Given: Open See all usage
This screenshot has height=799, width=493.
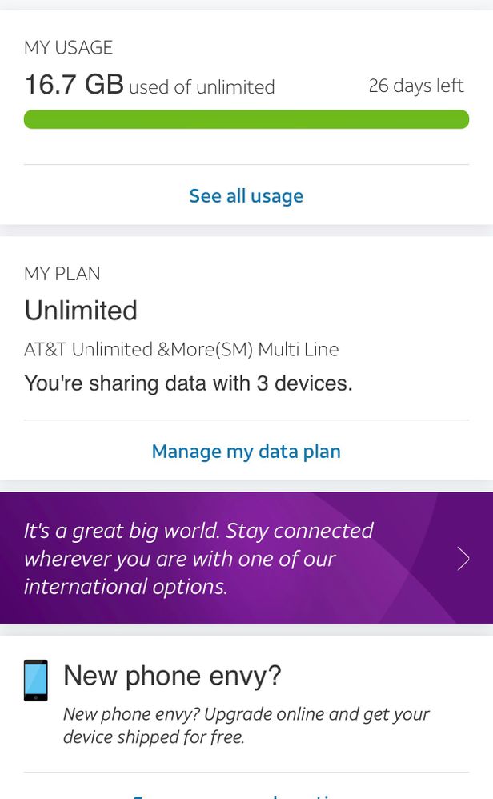Looking at the screenshot, I should pyautogui.click(x=246, y=195).
